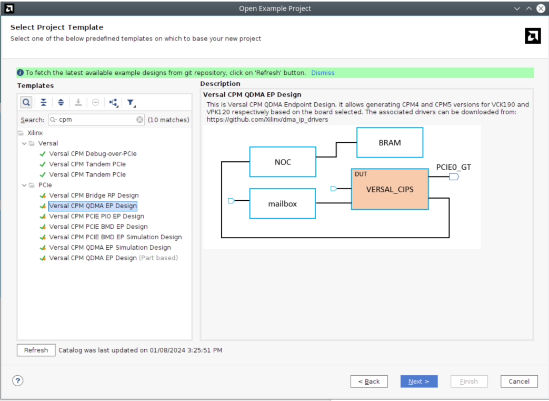Open the group-by hierarchy icon menu
This screenshot has width=549, height=401.
click(x=114, y=102)
